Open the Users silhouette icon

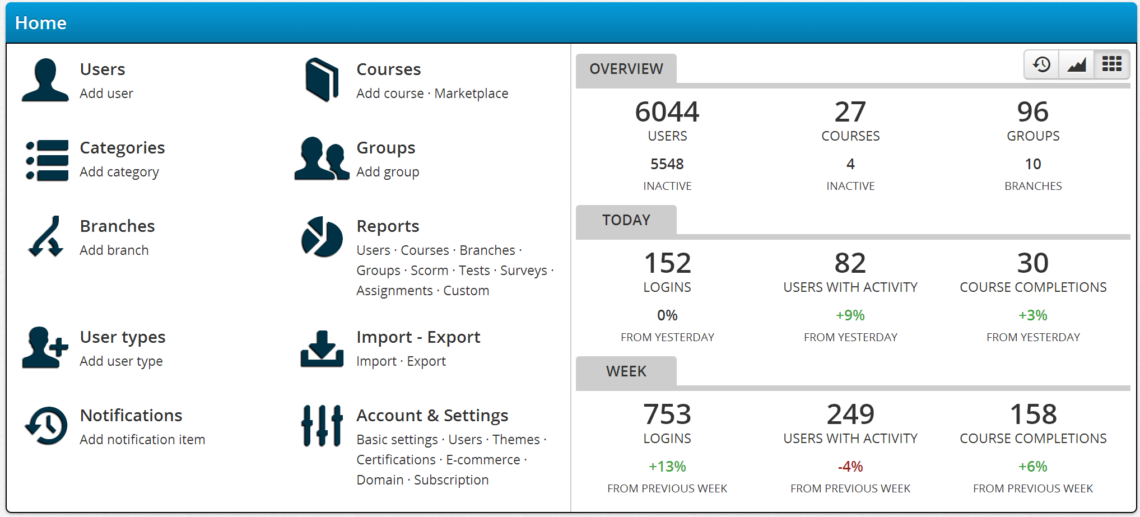45,80
